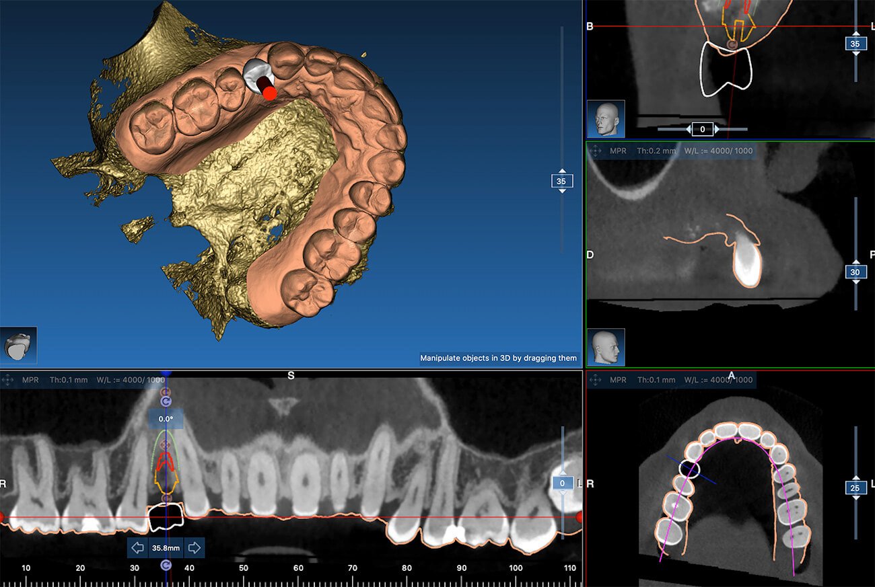Click the white circle marker on the dental arch
This screenshot has height=587, width=875.
(690, 469)
